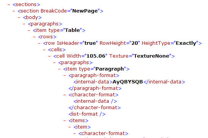Click the TextureNone attribute value
Viewport: 208px width, 138px height.
click(151, 56)
